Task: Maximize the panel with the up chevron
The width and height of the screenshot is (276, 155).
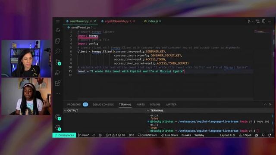Action: click(265, 104)
